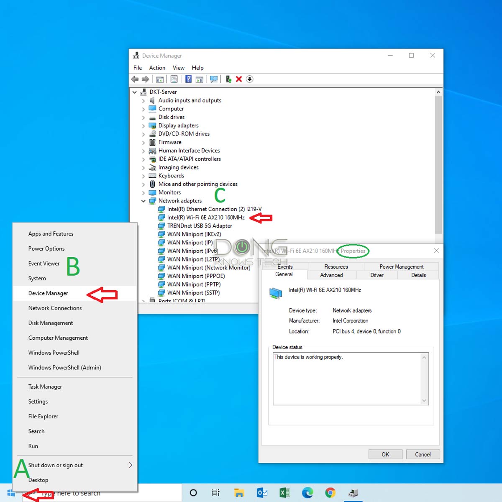Image resolution: width=502 pixels, height=502 pixels.
Task: Click the Uninstall device red X toolbar icon
Action: 239,79
